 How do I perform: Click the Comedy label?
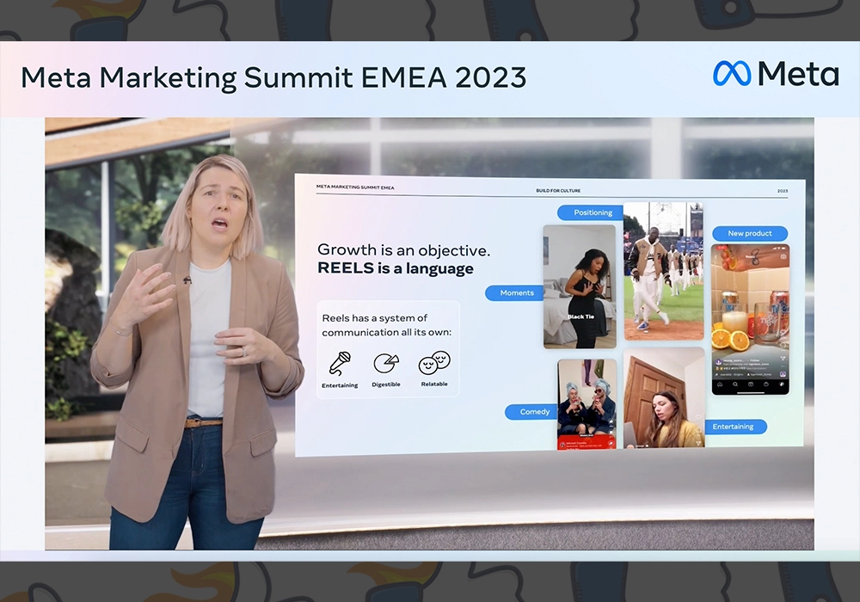click(x=535, y=412)
